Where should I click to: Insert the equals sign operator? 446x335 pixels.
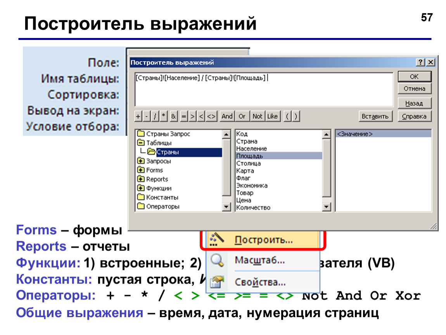(184, 116)
